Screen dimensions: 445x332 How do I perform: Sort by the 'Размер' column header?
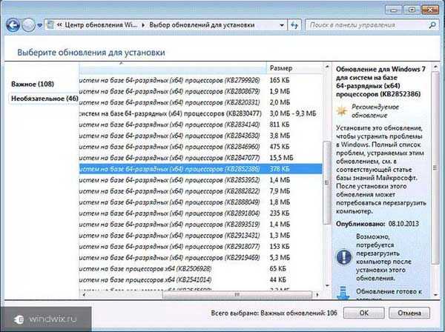294,68
